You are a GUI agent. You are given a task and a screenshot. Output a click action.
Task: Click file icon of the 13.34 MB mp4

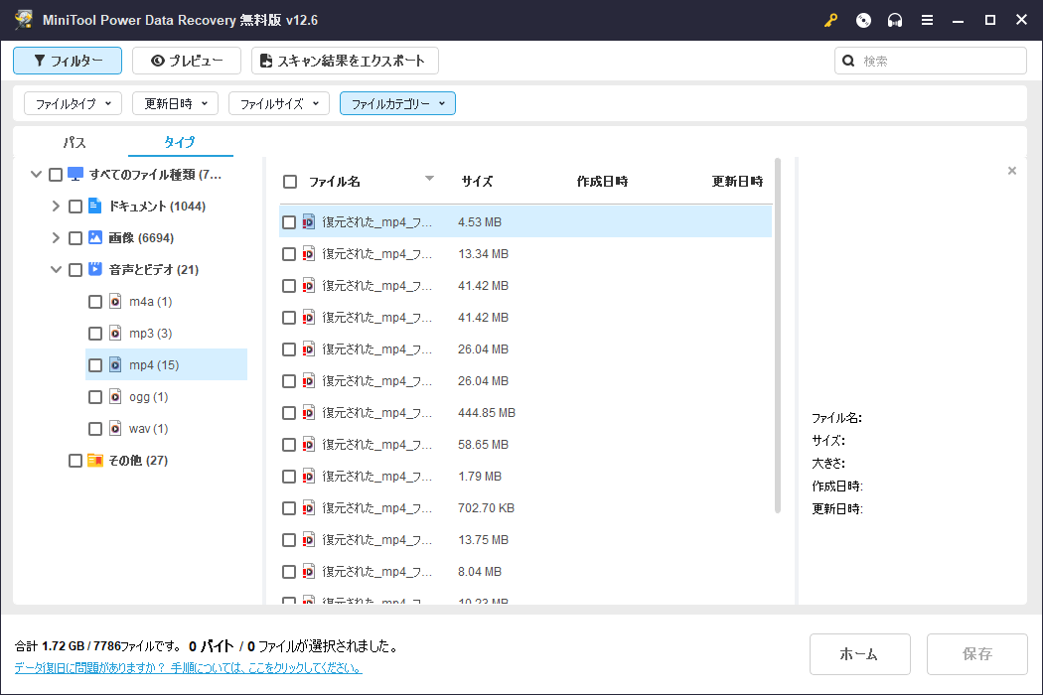308,253
